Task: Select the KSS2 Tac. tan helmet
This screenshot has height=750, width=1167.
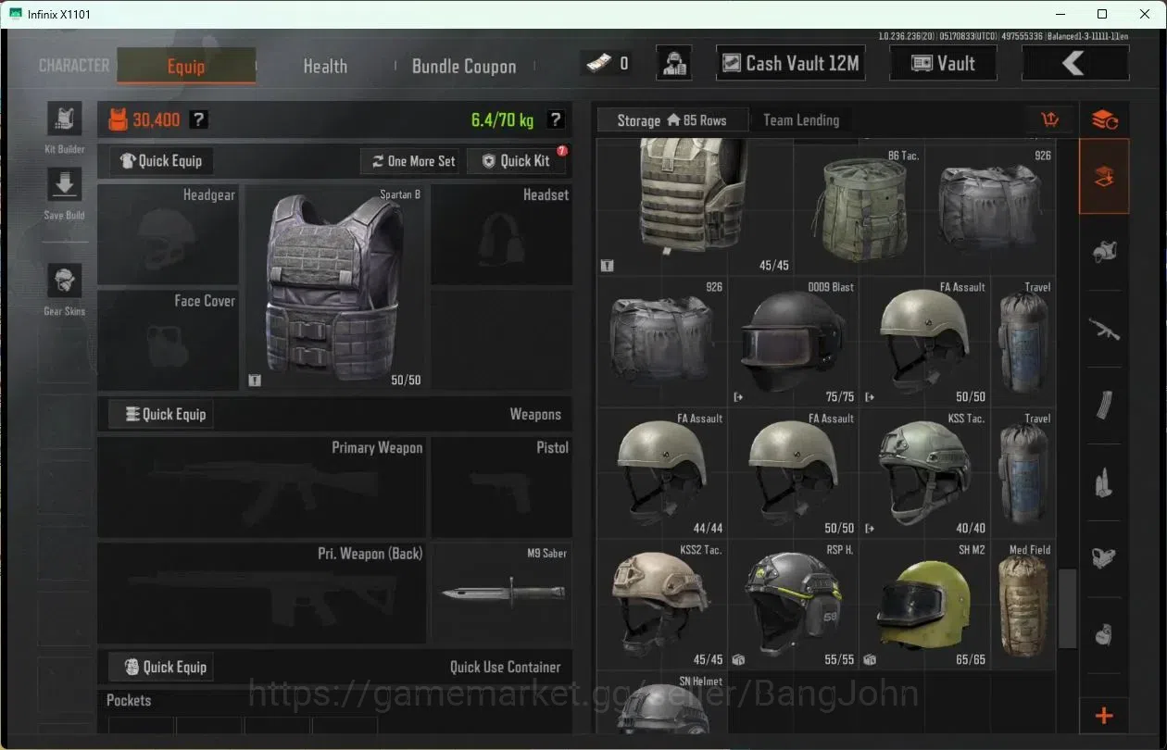Action: point(661,605)
